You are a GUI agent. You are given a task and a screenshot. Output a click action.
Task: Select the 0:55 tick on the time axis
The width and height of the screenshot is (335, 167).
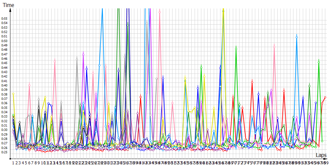coord(4,18)
